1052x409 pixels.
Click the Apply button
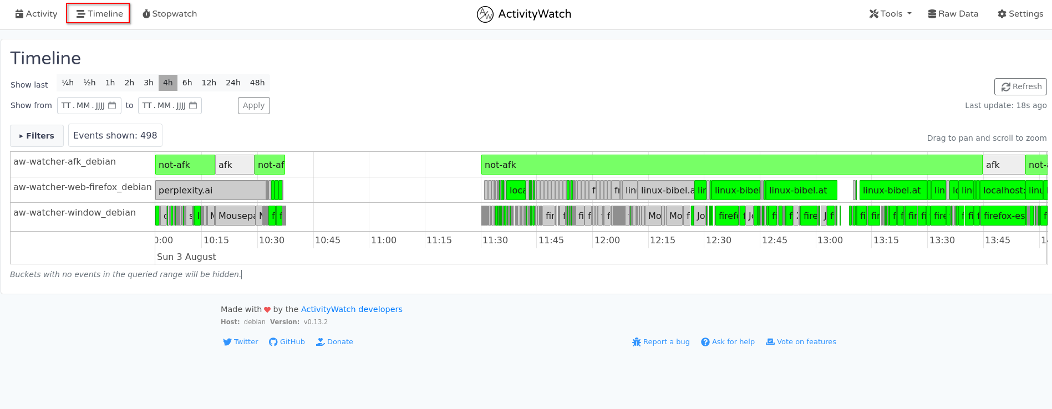click(254, 105)
